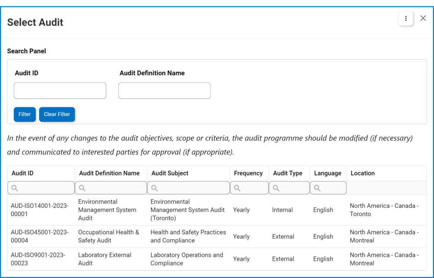Click the Language column filter box
Viewport: 434px width, 278px height.
[x=328, y=187]
